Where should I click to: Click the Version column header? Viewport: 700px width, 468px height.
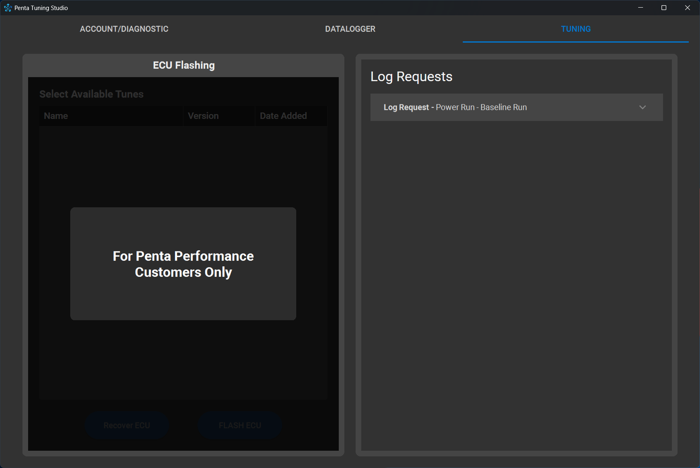click(x=203, y=116)
